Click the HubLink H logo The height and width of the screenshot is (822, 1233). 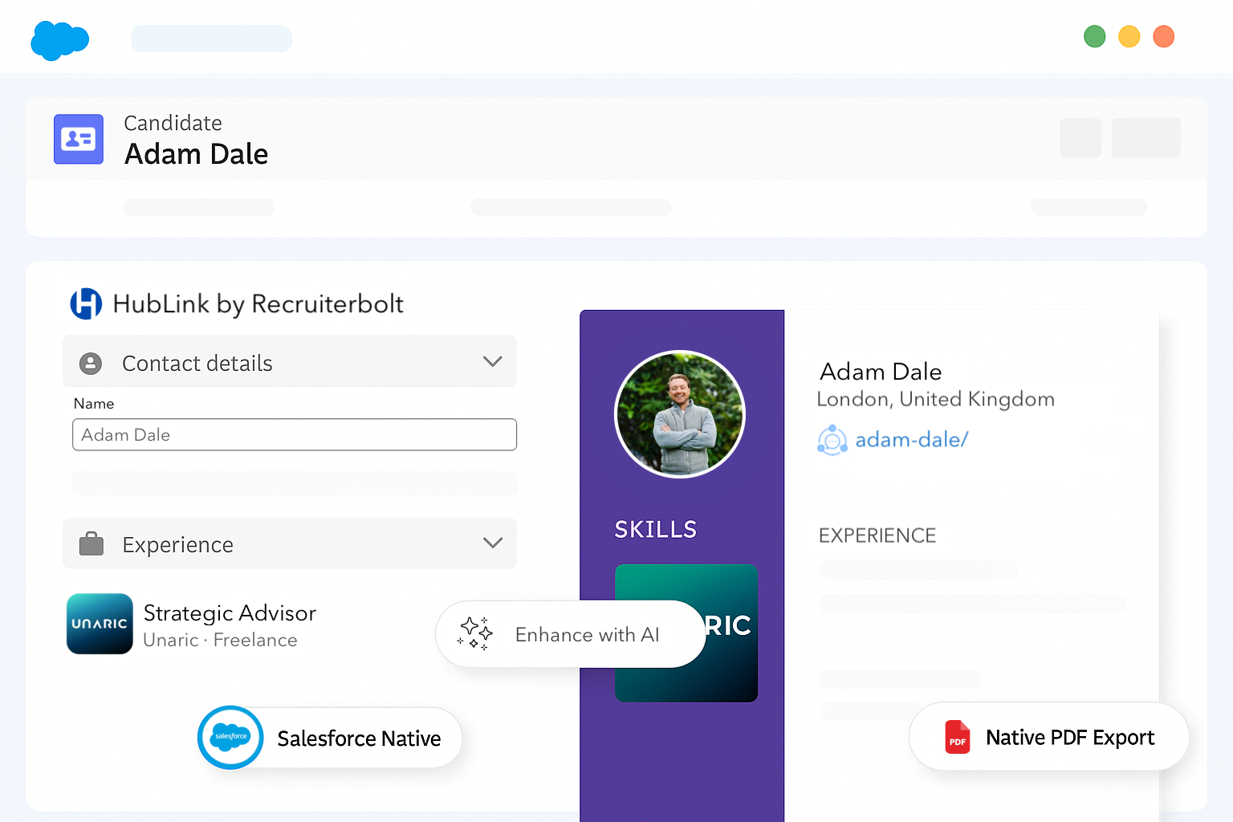point(86,303)
